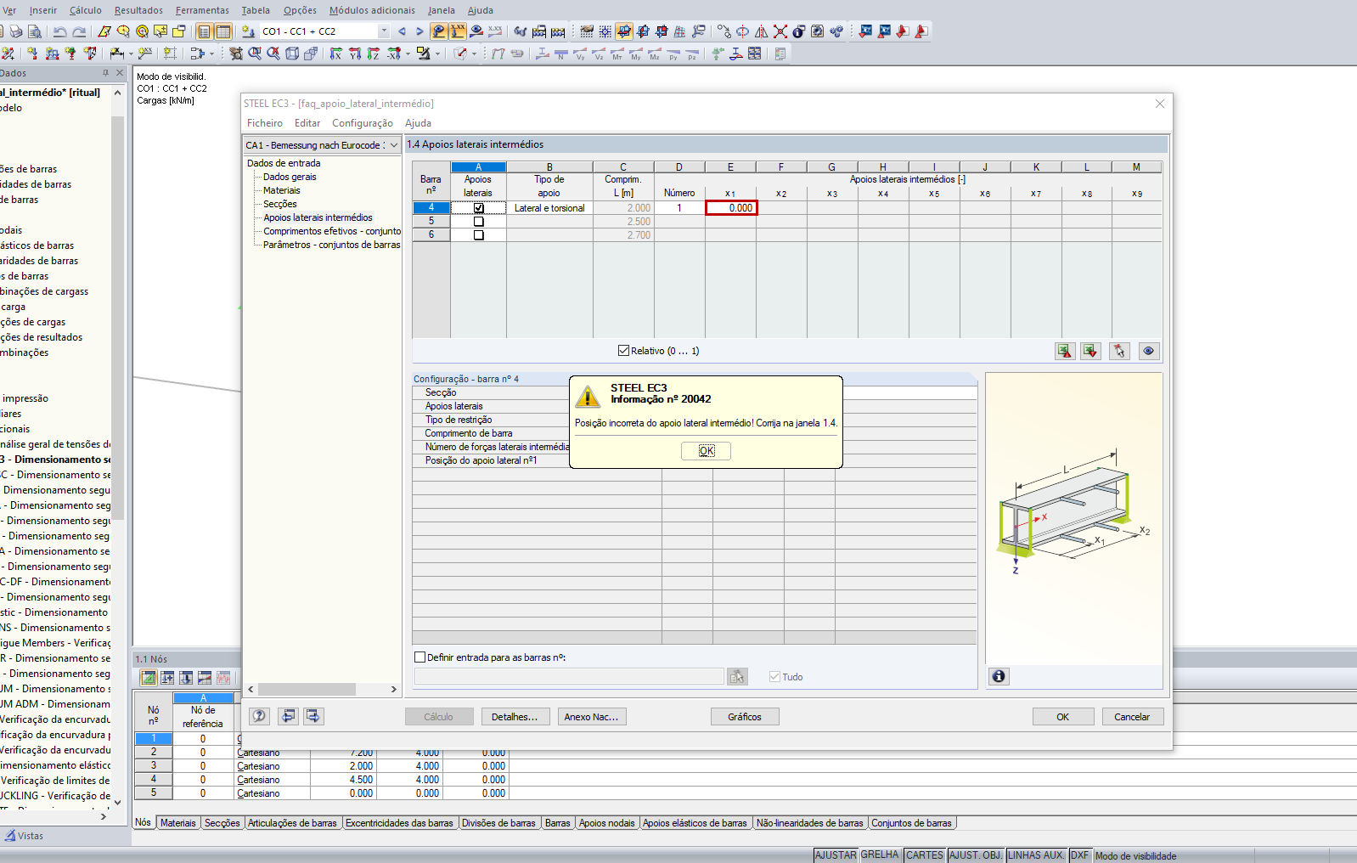
Task: Click the x1 cell containing 0.000
Action: click(730, 208)
